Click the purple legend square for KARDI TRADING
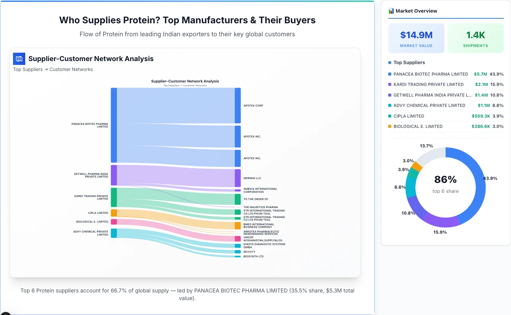The width and height of the screenshot is (511, 315). pos(390,84)
